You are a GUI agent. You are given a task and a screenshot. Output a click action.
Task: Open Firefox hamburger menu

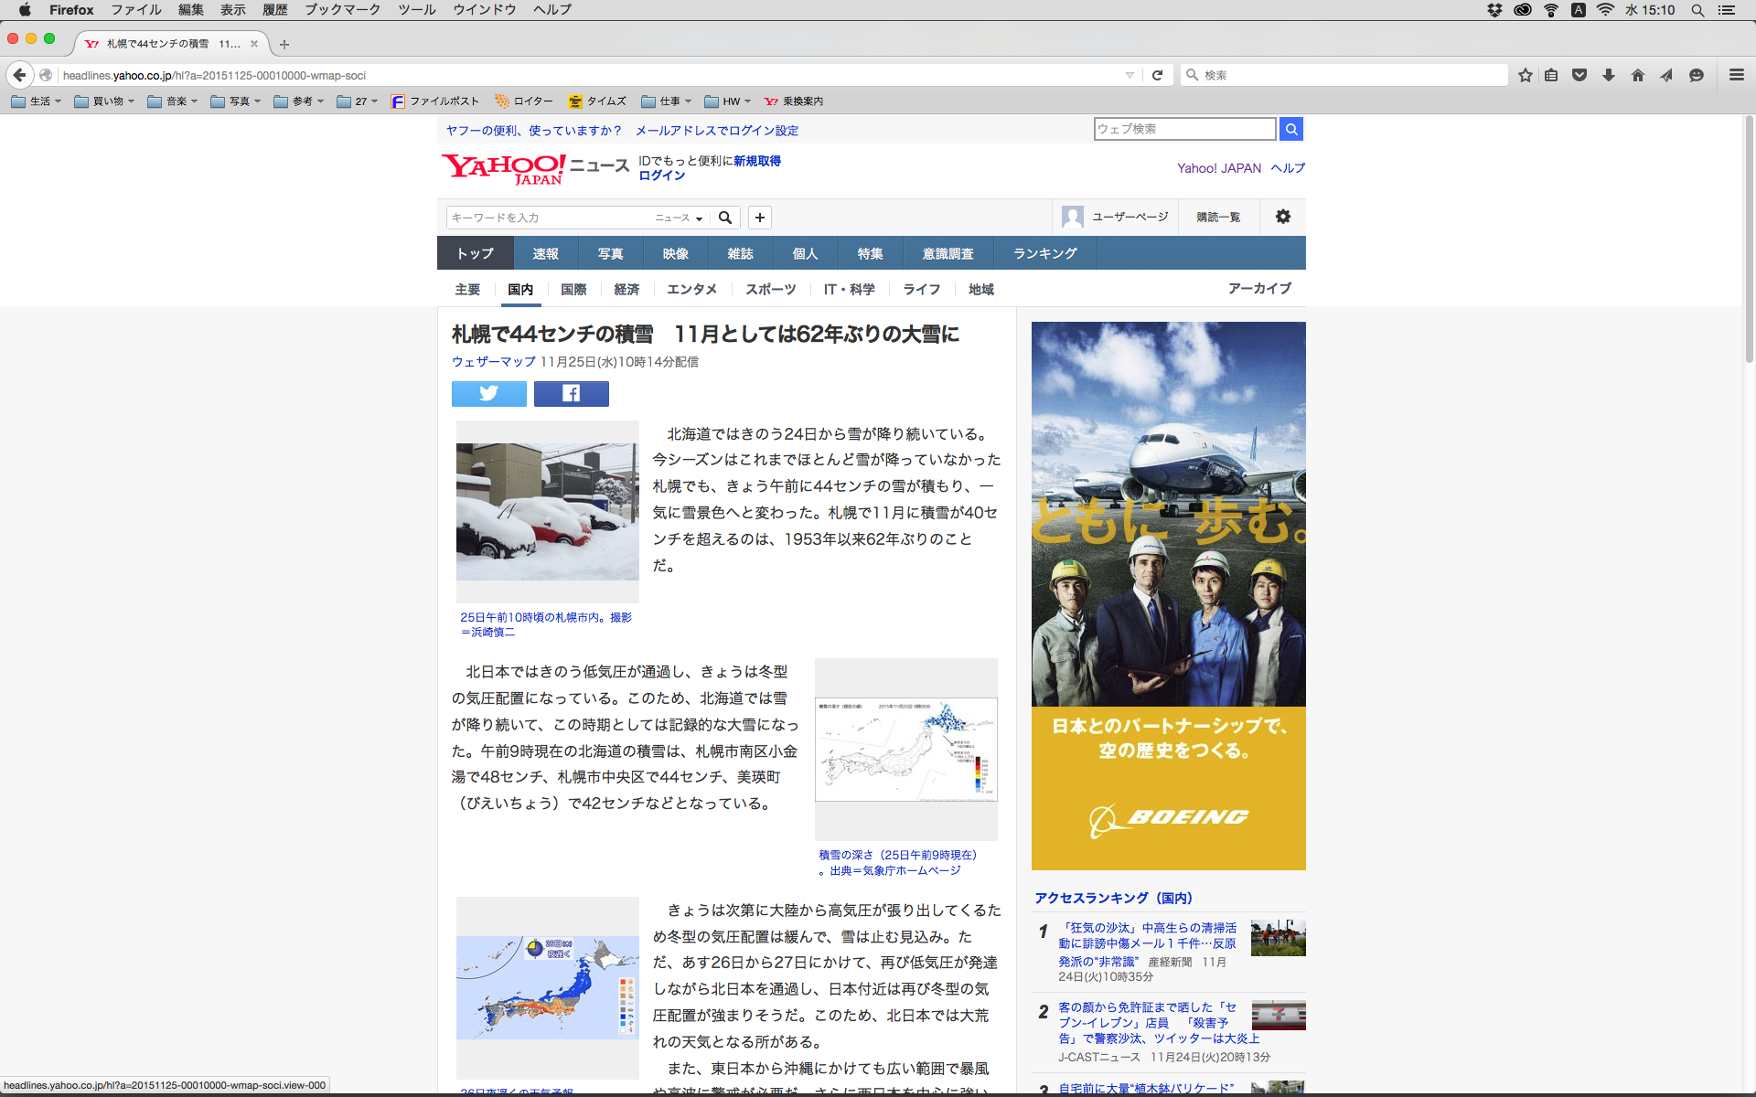pyautogui.click(x=1736, y=75)
